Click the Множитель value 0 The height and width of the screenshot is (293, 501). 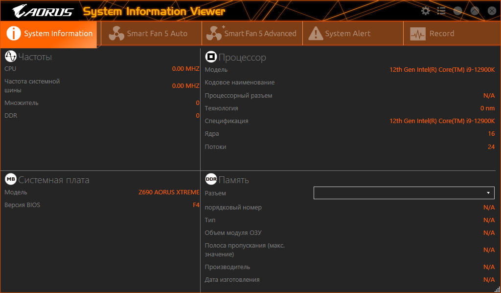198,103
